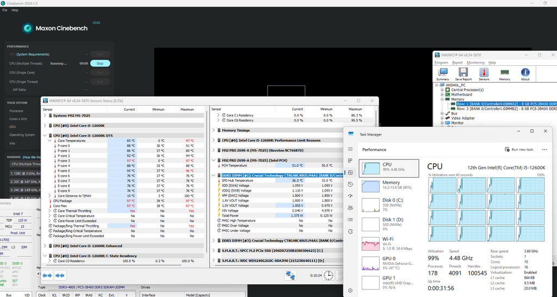Stop the CPU Multiple Threads benchmark

coord(100,64)
